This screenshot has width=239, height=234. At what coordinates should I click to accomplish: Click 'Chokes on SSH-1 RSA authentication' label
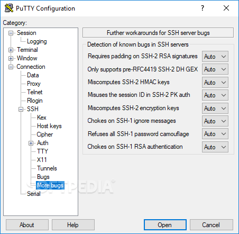click(x=135, y=147)
